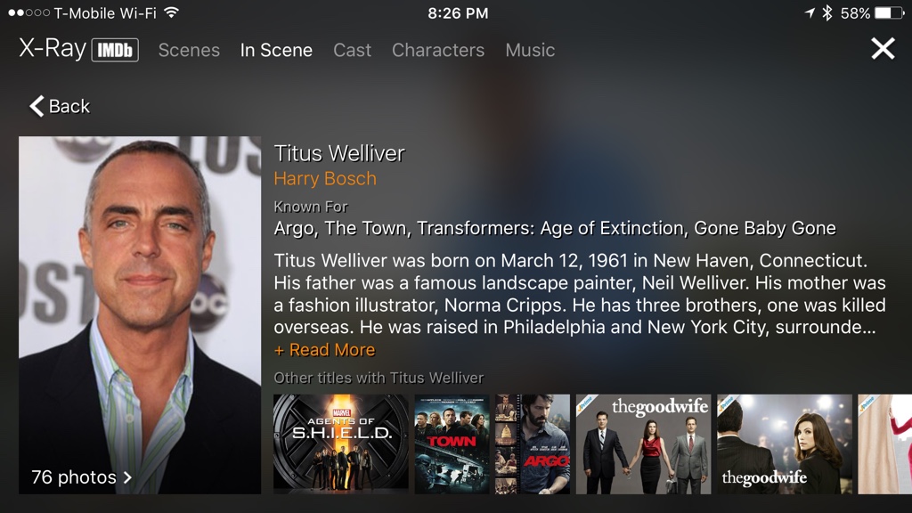Tap the Back chevron arrow
Viewport: 912px width, 513px height.
point(37,106)
